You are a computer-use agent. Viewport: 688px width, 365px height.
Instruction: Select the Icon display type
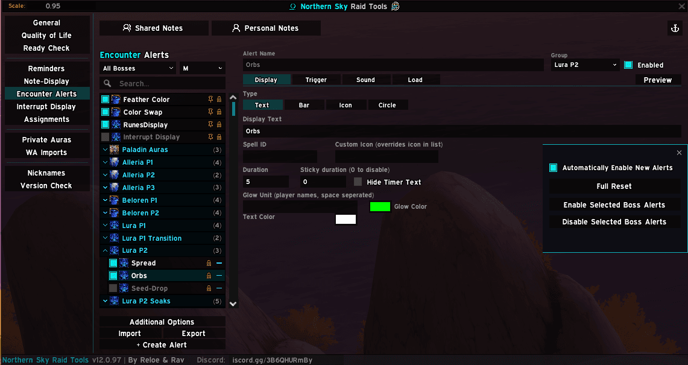click(x=346, y=106)
